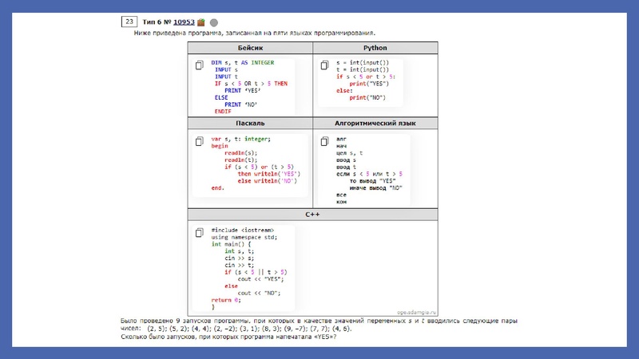Click the brown briefcase icon near task number

point(201,22)
